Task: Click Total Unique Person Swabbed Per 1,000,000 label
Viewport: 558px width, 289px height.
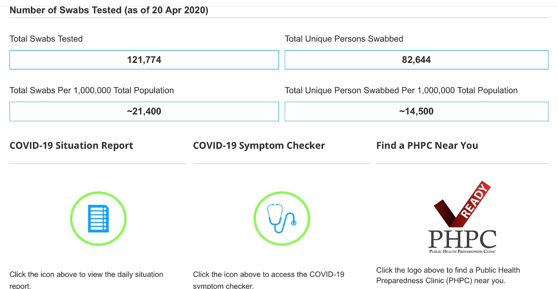Action: coord(401,90)
